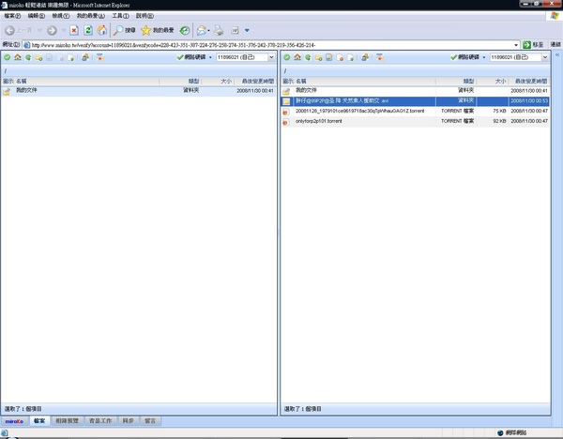This screenshot has width=563, height=439.
Task: Open the IE Search pane
Action: pyautogui.click(x=124, y=30)
